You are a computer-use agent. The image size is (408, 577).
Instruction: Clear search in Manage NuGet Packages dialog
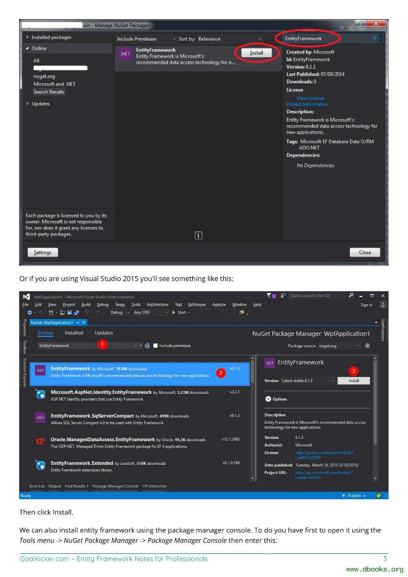coord(375,38)
